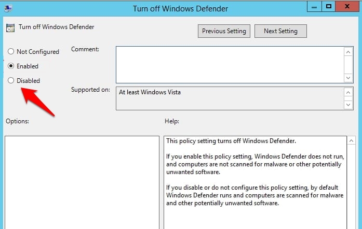Go to Previous Setting

(x=224, y=31)
